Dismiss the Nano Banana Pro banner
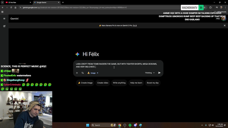228x128 pixels. pyautogui.click(x=225, y=26)
